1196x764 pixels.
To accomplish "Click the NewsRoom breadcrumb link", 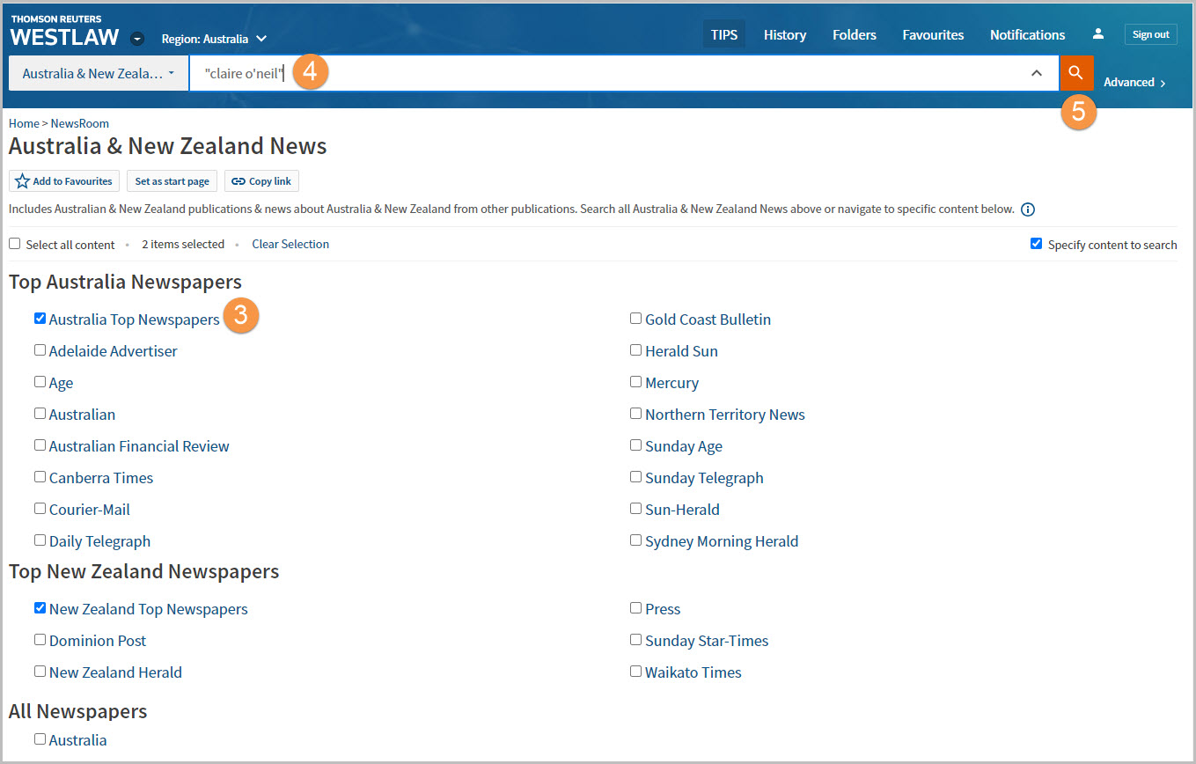I will pos(80,123).
